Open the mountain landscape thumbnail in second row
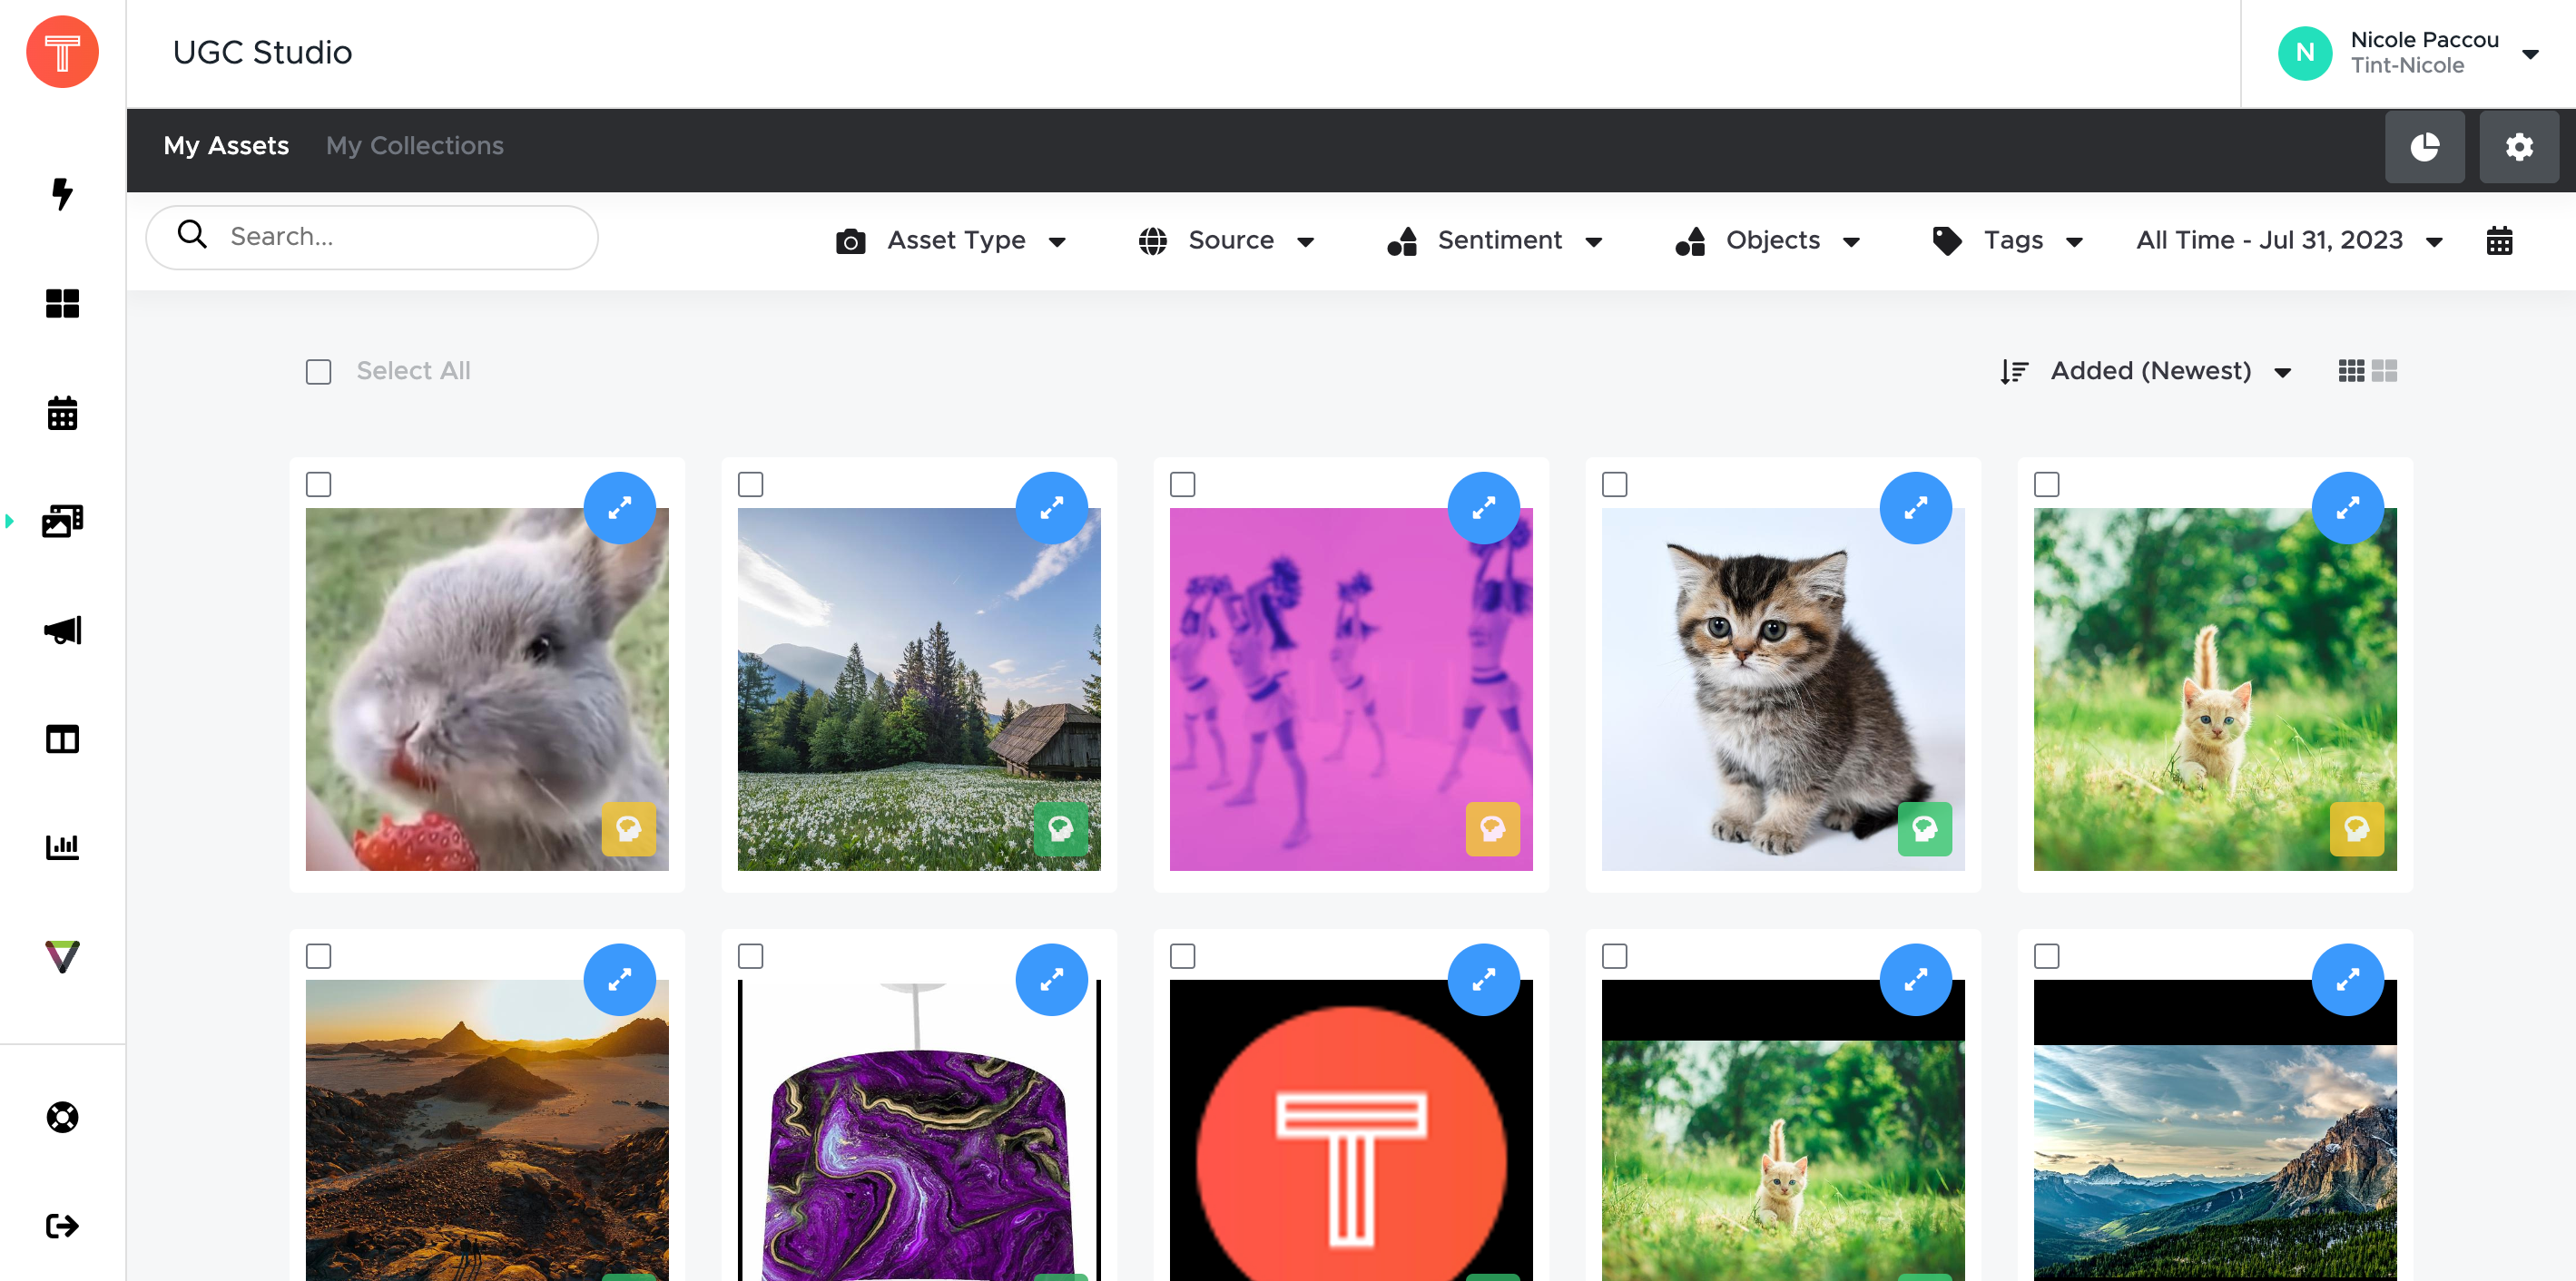This screenshot has width=2576, height=1281. [2215, 1130]
